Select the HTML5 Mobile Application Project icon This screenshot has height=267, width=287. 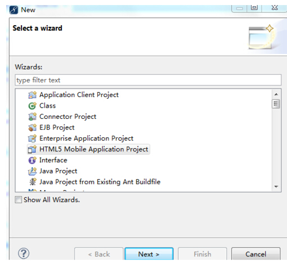click(x=32, y=149)
